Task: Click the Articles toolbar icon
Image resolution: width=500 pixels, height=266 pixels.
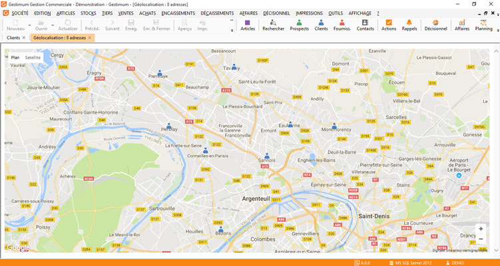Action: coord(248,25)
